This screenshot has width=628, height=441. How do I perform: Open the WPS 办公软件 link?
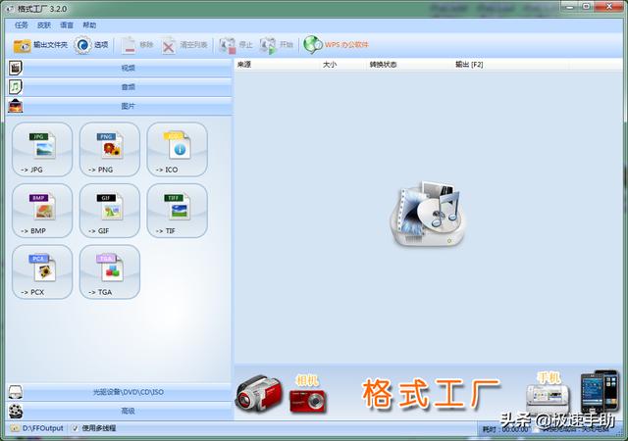coord(336,45)
